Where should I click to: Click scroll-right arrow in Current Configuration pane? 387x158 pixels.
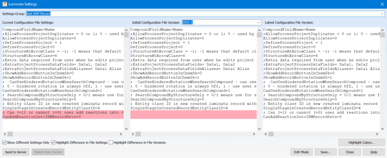(121, 134)
